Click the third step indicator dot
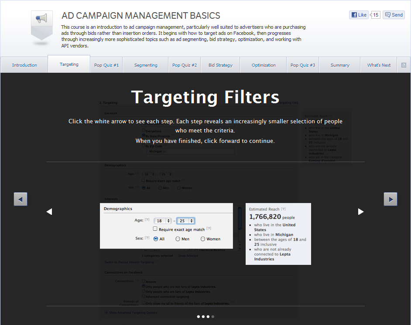 tap(208, 317)
